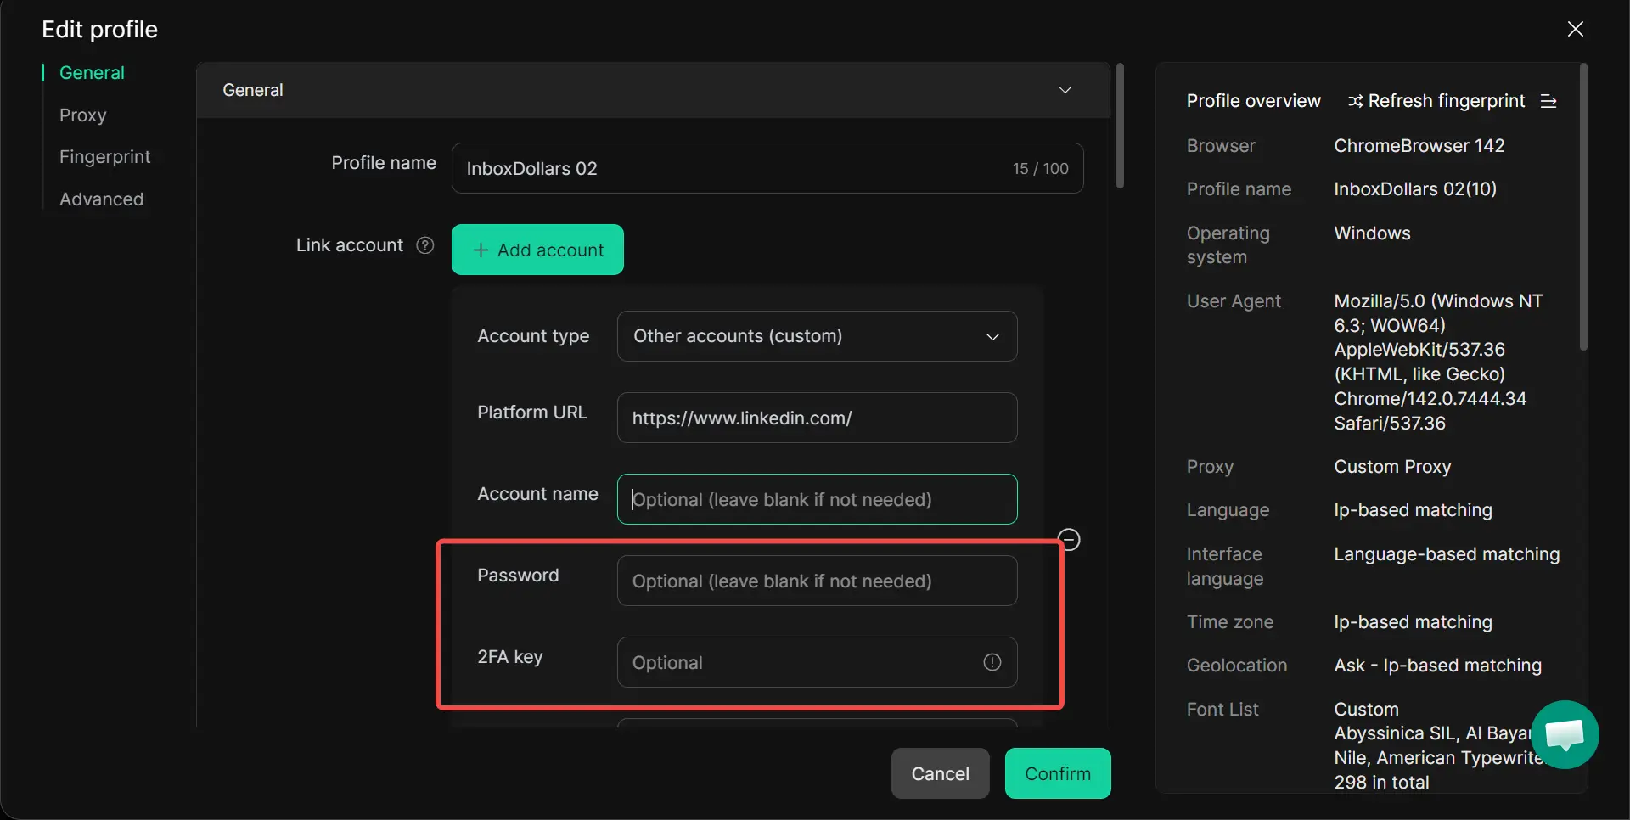Open the live chat support bubble

(1565, 734)
